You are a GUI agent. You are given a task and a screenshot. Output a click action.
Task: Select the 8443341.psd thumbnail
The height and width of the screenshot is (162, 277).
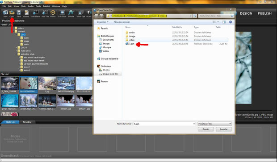pos(84,102)
